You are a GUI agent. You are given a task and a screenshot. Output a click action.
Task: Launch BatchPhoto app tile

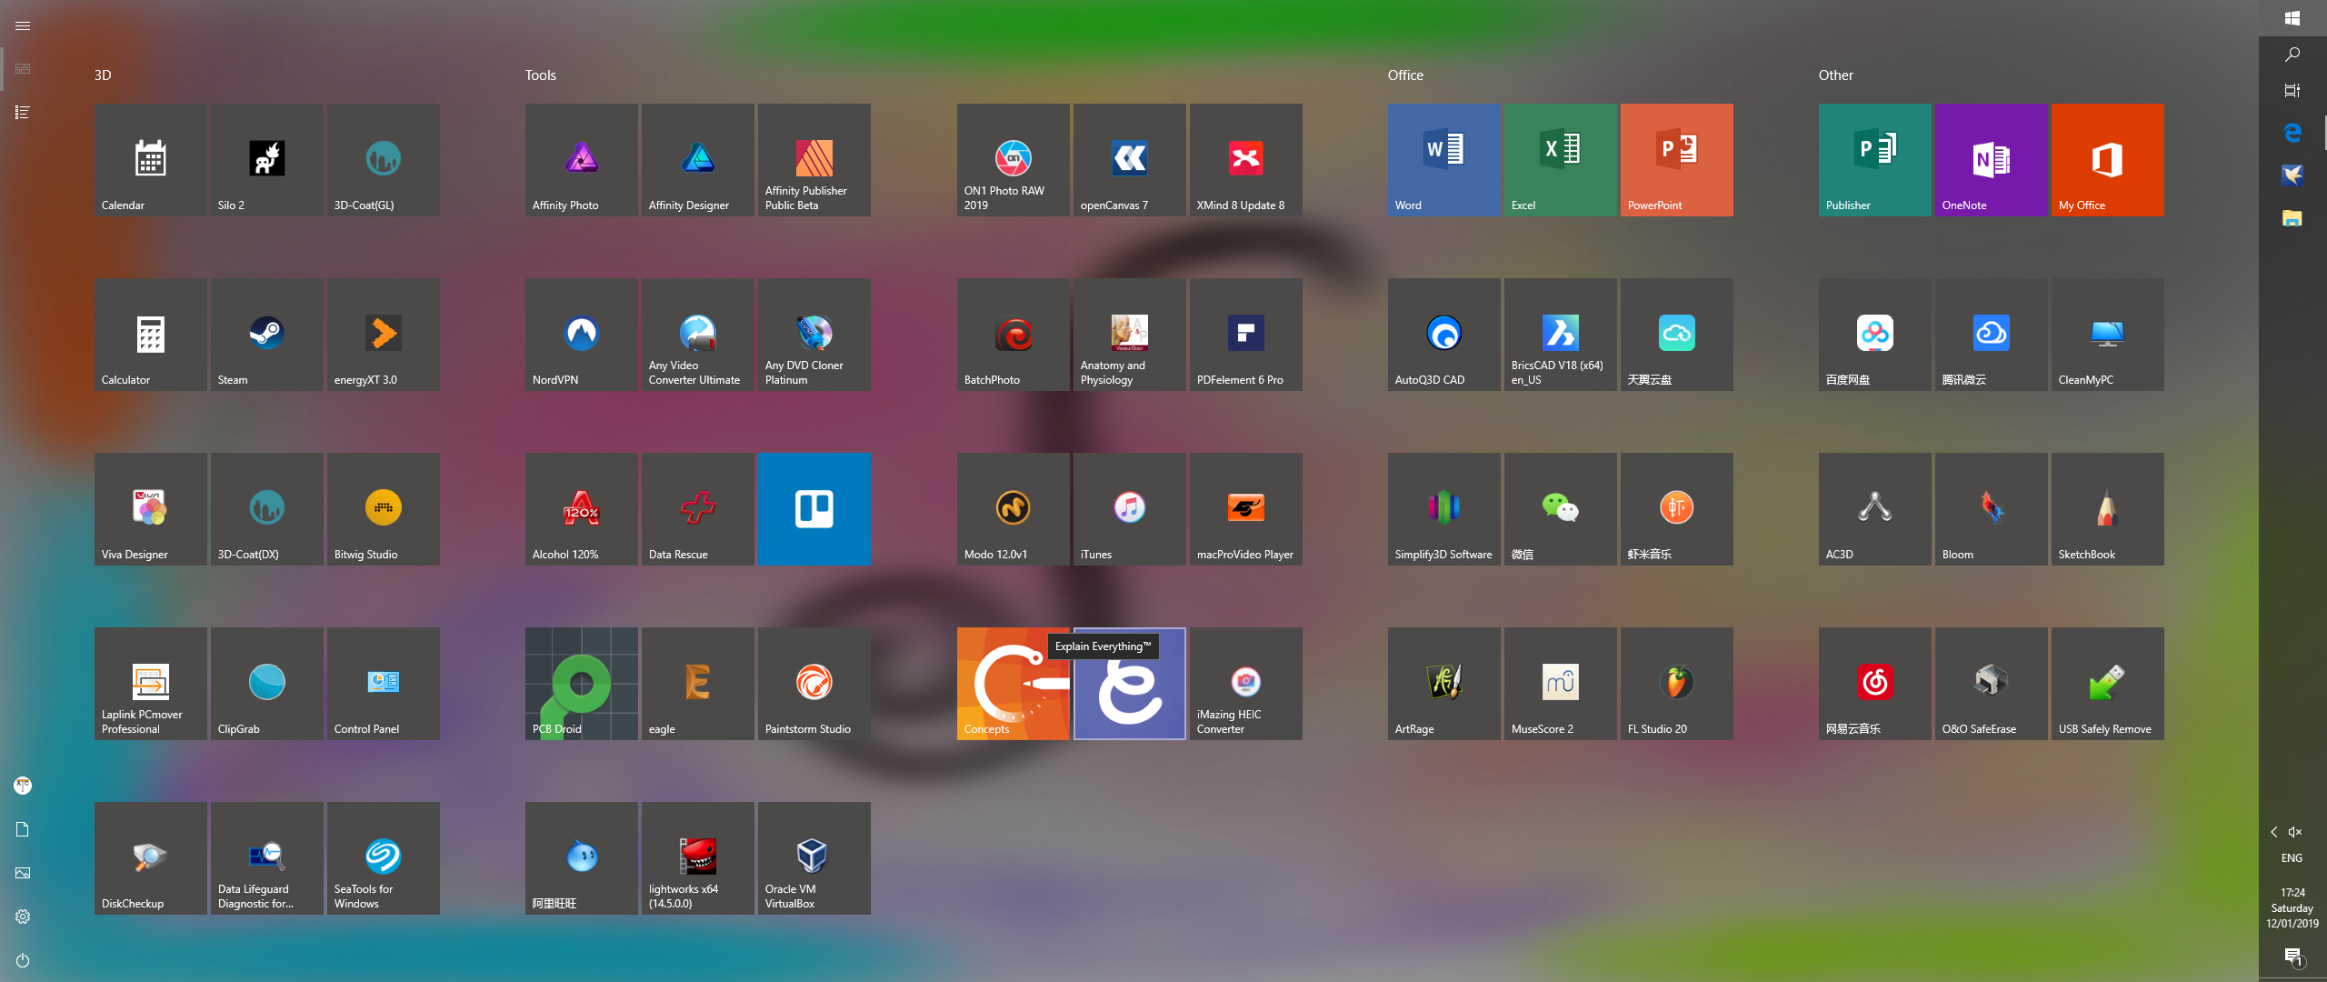pyautogui.click(x=1014, y=335)
